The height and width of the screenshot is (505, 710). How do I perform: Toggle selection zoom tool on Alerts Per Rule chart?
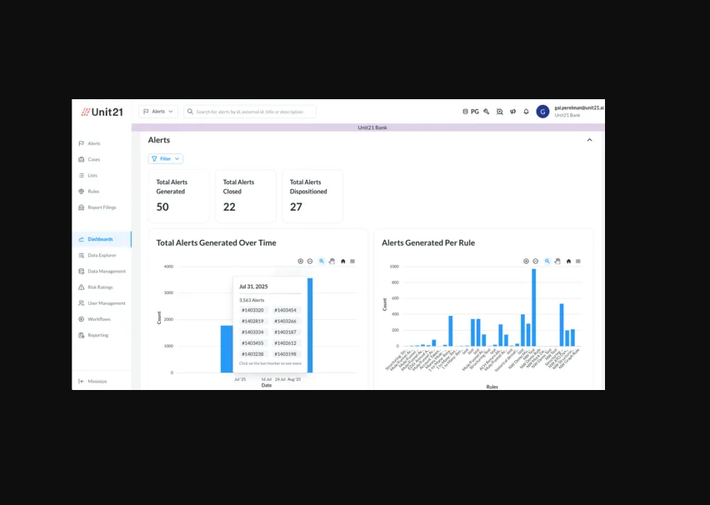tap(547, 262)
